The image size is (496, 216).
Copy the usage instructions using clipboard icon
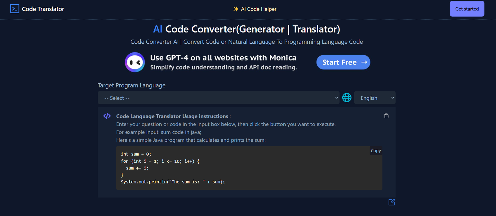[386, 116]
